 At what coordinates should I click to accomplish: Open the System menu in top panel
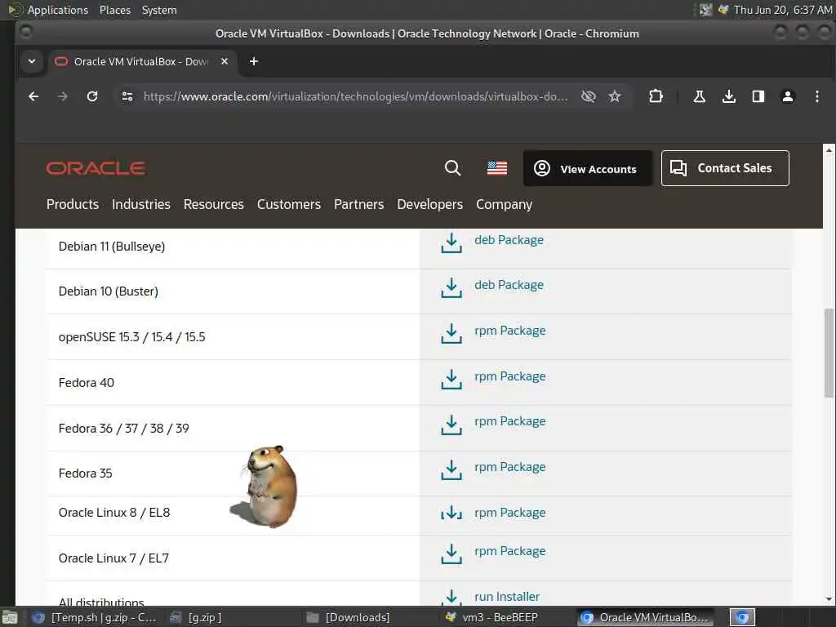tap(159, 10)
